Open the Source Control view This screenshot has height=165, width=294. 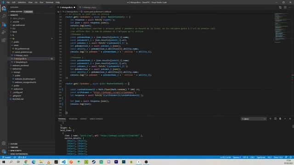[x=4, y=24]
